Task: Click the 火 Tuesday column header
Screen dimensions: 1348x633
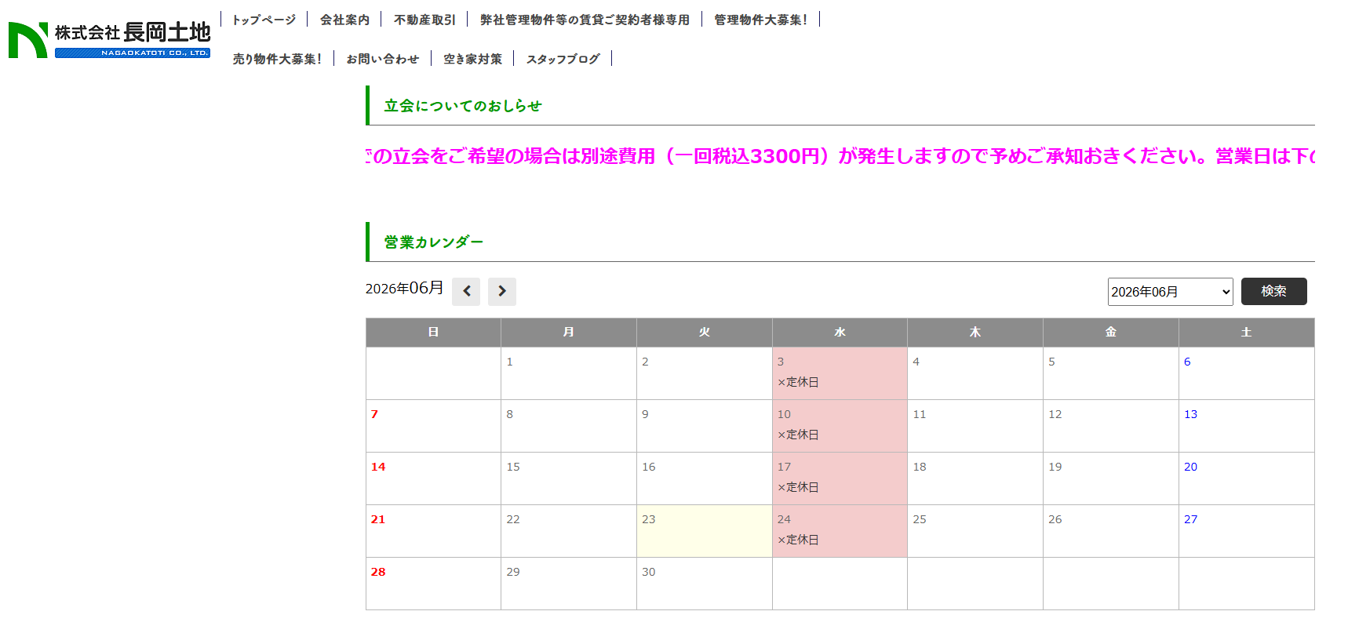Action: pos(705,333)
